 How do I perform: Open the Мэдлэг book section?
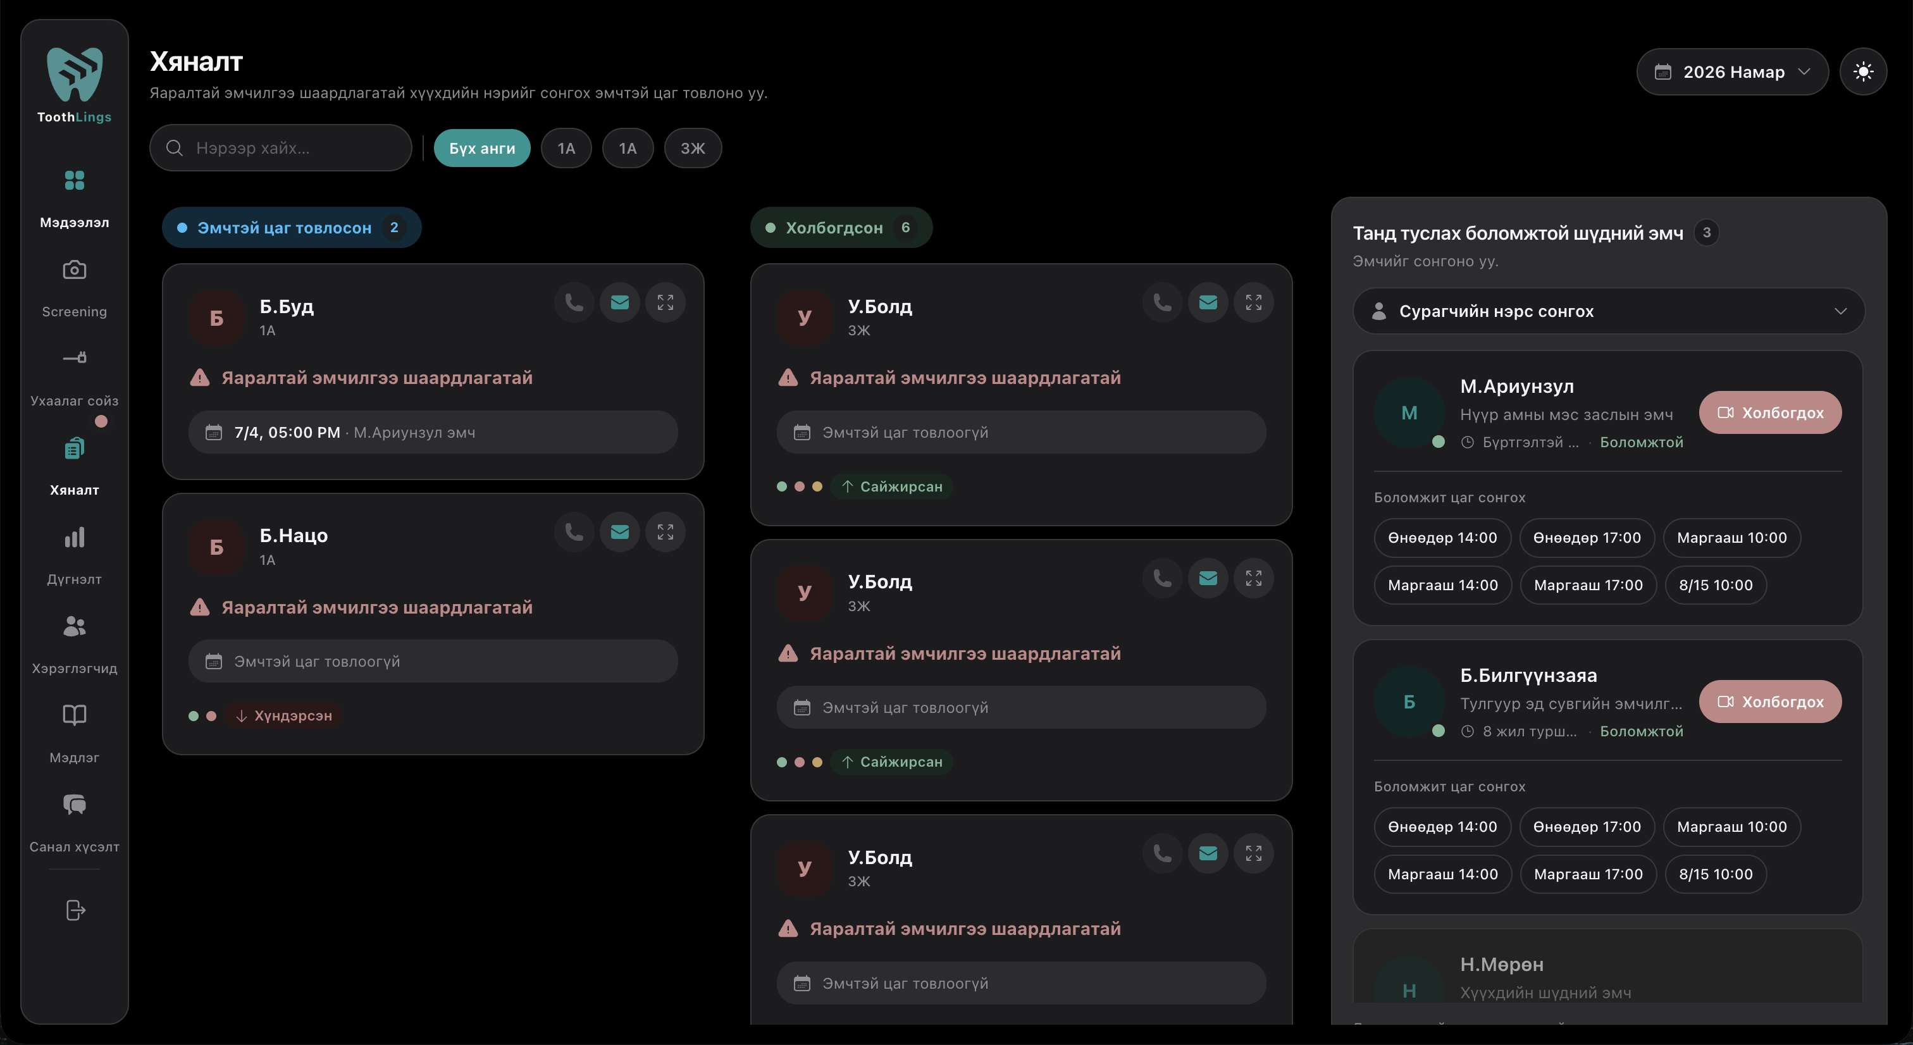point(74,733)
